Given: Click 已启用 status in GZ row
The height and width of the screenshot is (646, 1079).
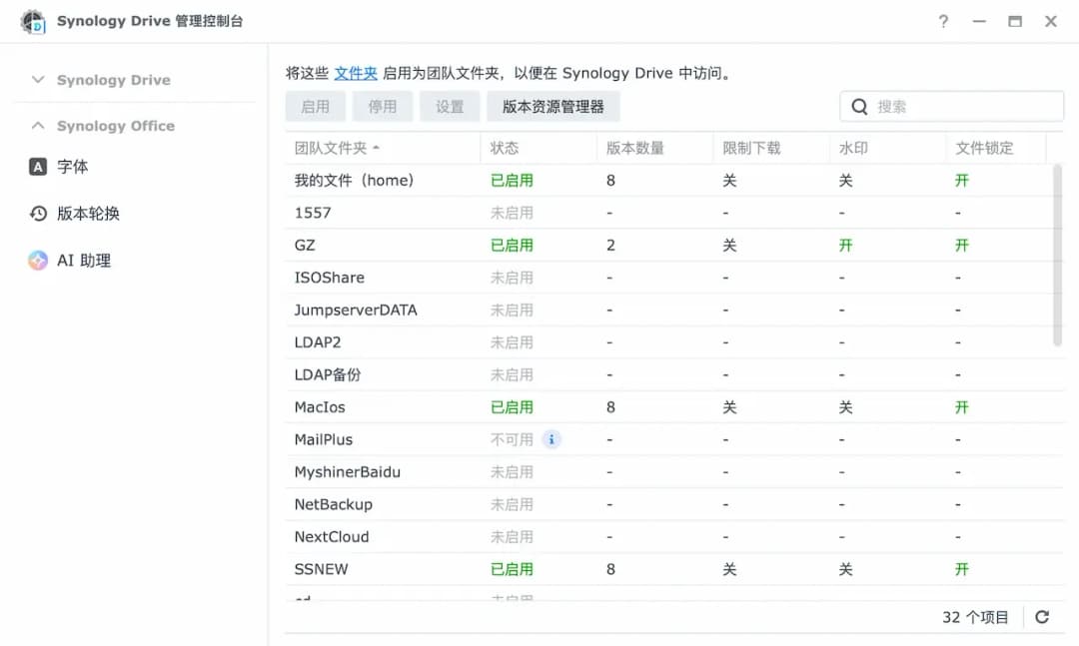Looking at the screenshot, I should pos(512,245).
